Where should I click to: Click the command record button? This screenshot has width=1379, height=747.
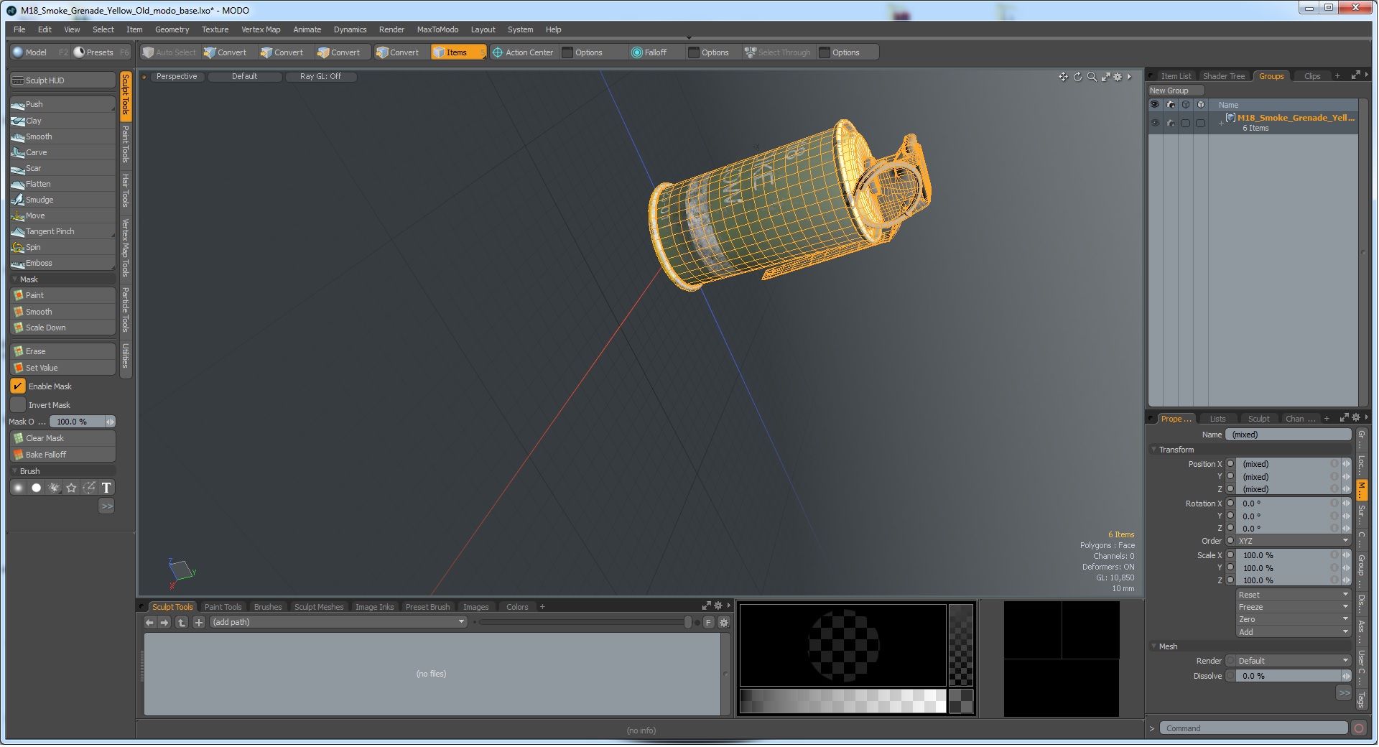(1359, 728)
